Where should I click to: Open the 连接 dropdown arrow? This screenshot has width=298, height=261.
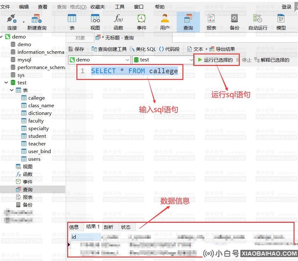click(x=24, y=22)
